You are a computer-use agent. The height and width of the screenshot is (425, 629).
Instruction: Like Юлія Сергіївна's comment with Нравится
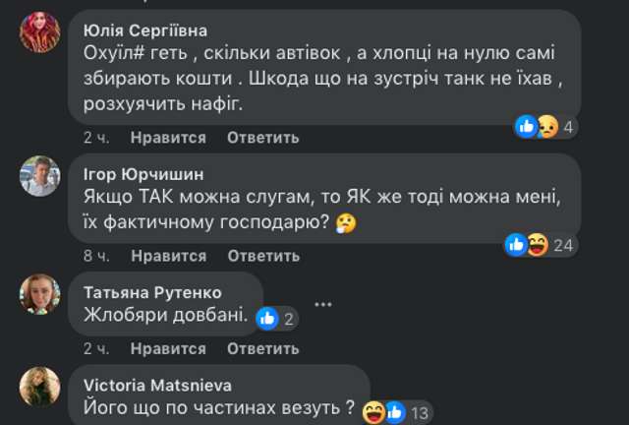pyautogui.click(x=168, y=138)
